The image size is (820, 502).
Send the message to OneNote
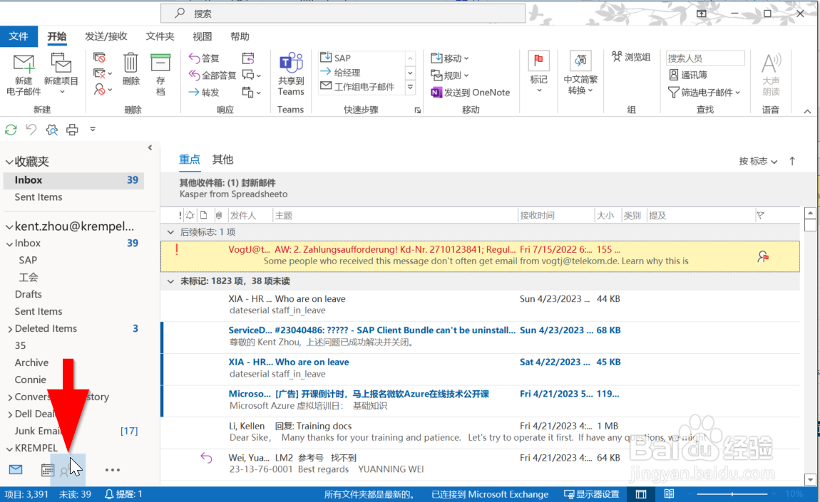(x=470, y=93)
